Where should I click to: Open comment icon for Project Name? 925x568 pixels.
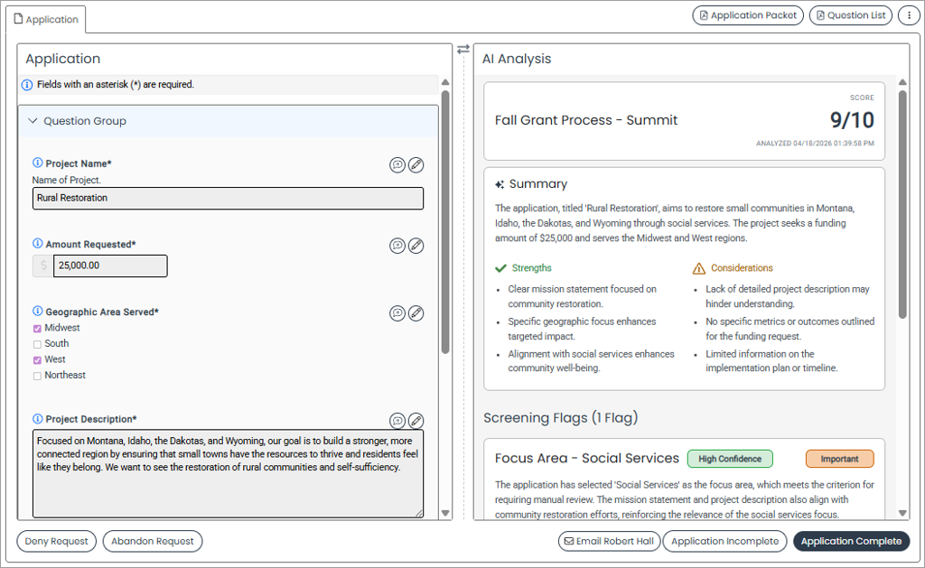(397, 165)
